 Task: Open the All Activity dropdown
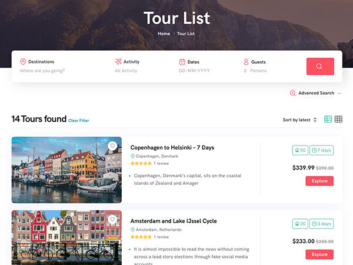(x=126, y=71)
